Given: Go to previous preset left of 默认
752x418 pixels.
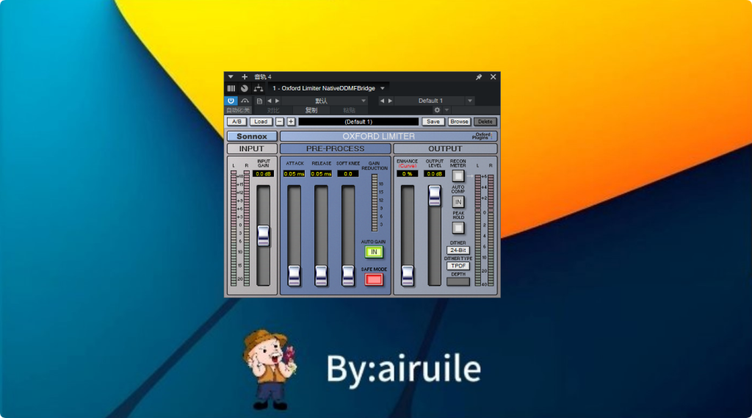Looking at the screenshot, I should (x=269, y=101).
